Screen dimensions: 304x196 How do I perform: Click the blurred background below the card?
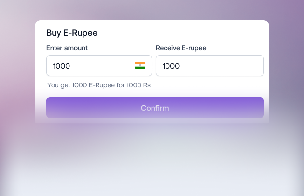click(x=152, y=159)
